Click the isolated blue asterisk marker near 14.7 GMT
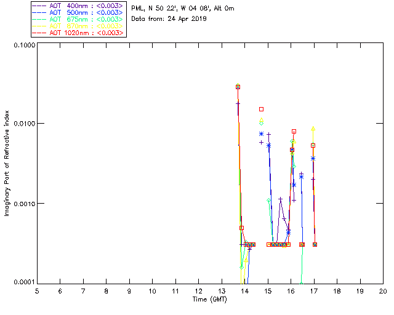The image size is (394, 315). pos(262,134)
